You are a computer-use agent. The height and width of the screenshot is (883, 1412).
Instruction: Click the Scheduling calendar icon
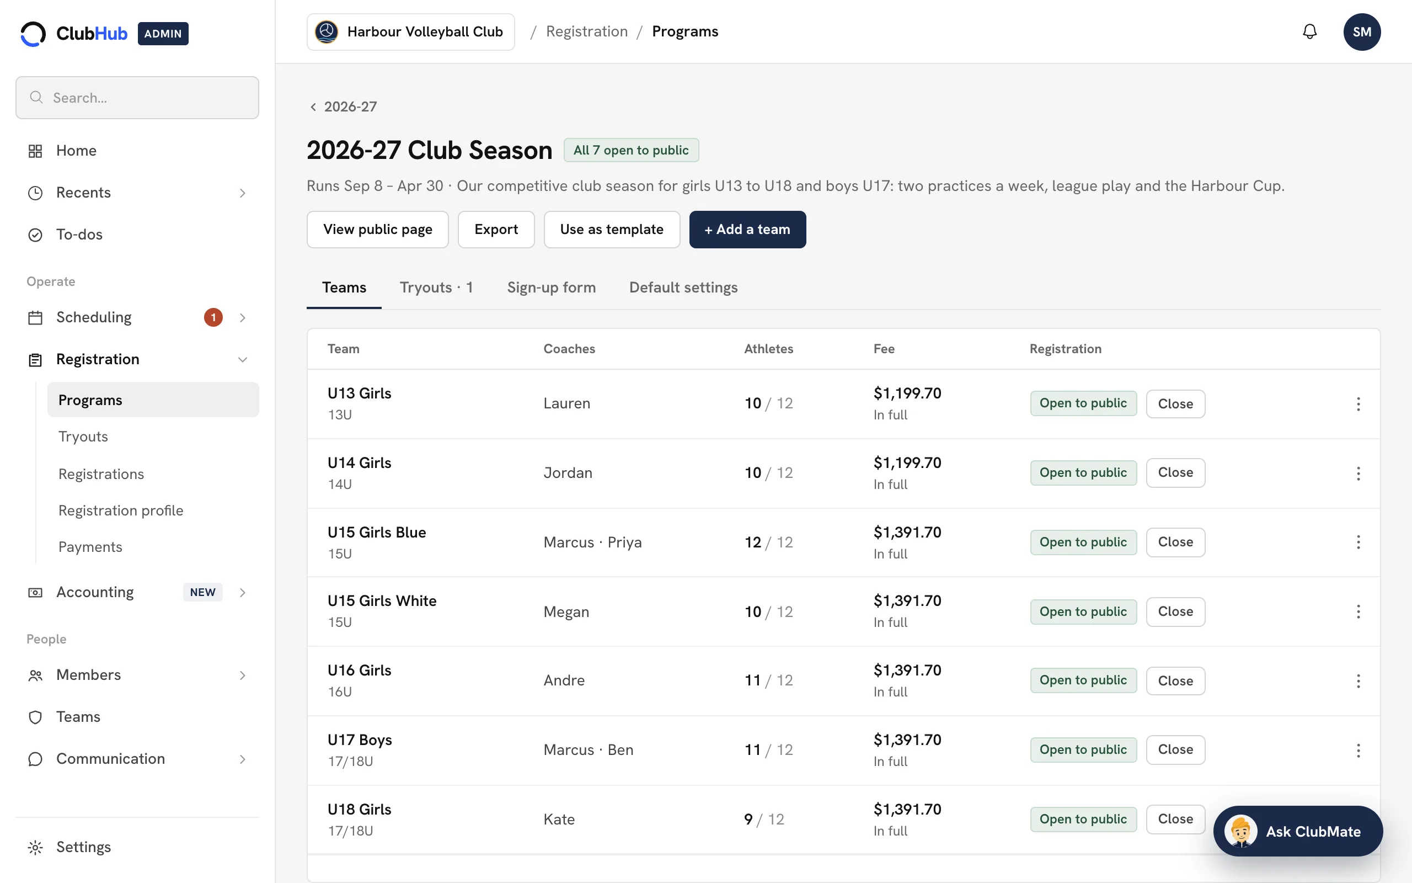pos(35,318)
